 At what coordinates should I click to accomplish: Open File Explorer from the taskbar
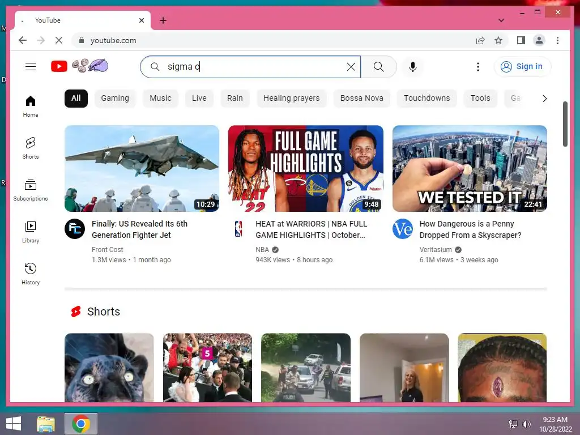[x=46, y=424]
